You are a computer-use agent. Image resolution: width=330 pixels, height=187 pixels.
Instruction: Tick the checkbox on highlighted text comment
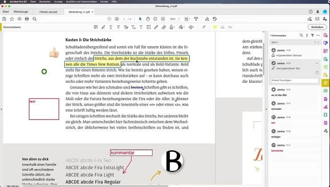pyautogui.click(x=317, y=73)
